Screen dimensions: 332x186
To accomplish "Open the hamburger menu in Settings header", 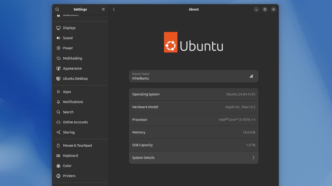I will [x=103, y=9].
